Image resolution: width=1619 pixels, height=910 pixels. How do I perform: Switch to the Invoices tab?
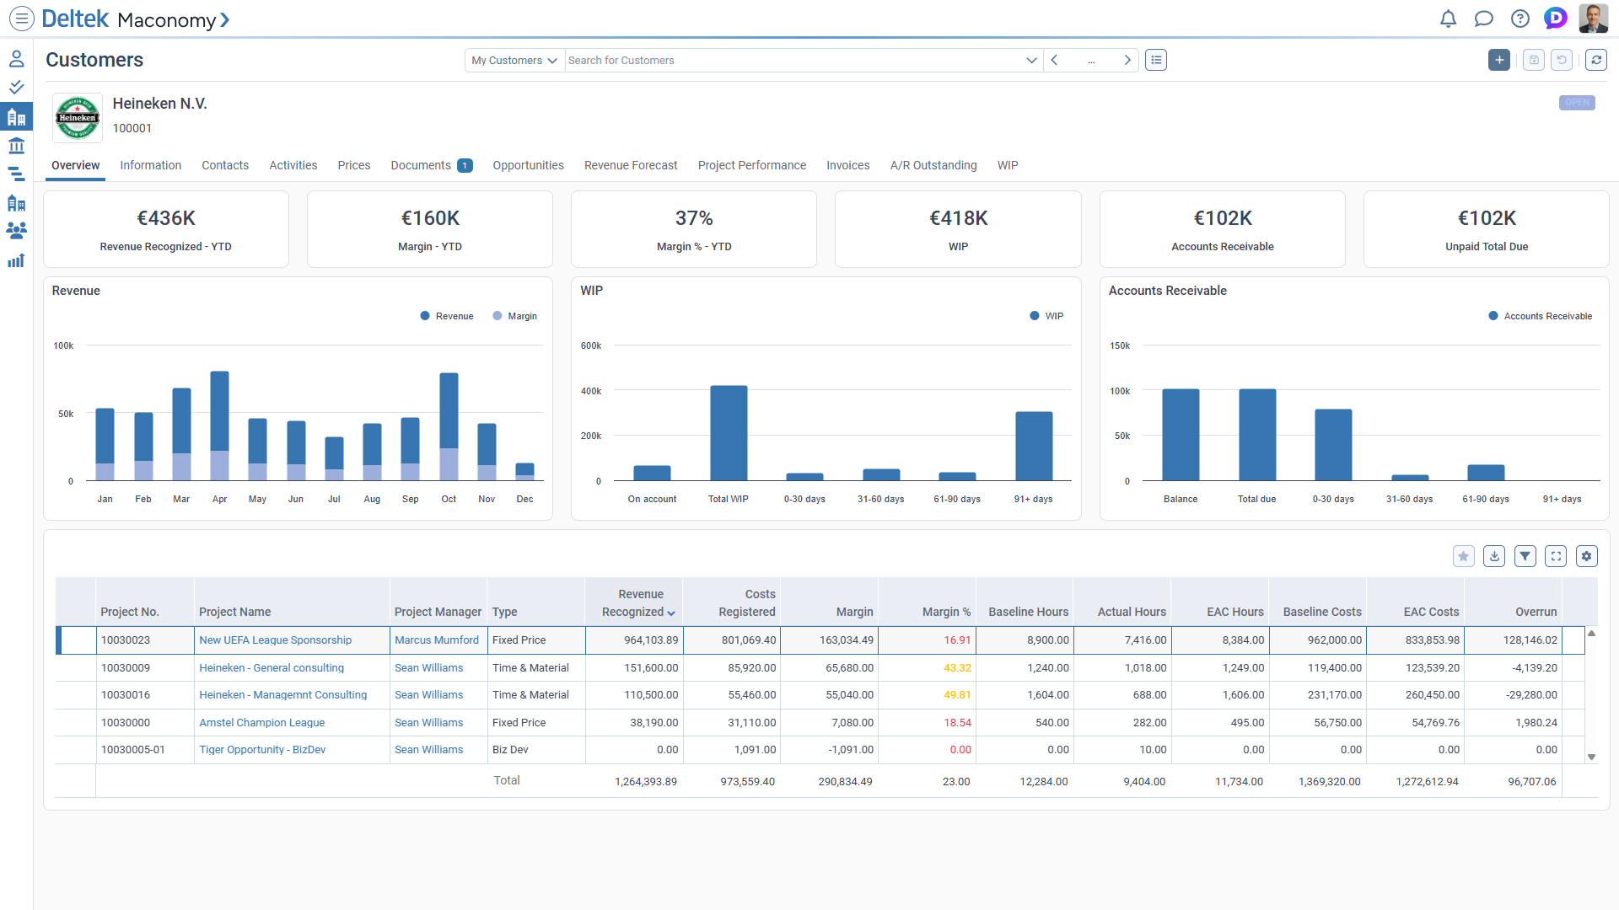847,165
